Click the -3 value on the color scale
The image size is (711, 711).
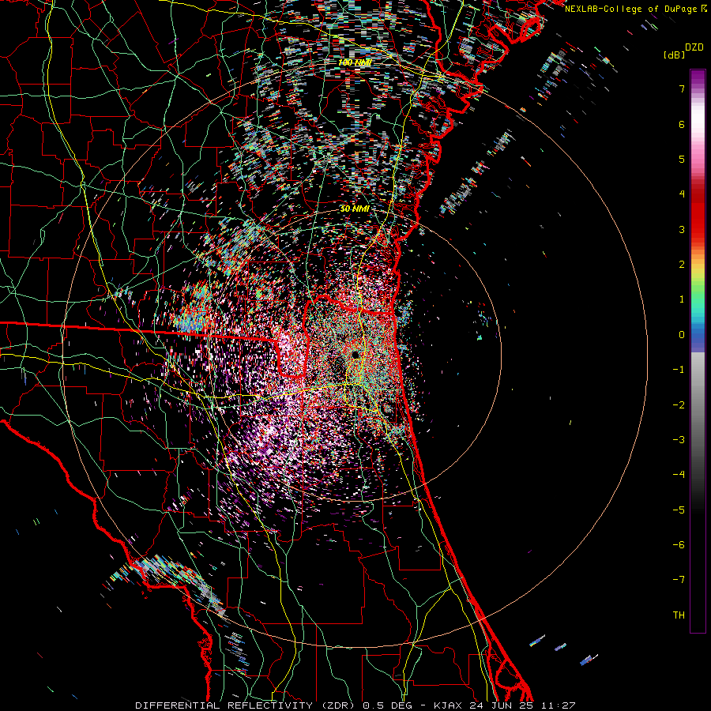[679, 440]
